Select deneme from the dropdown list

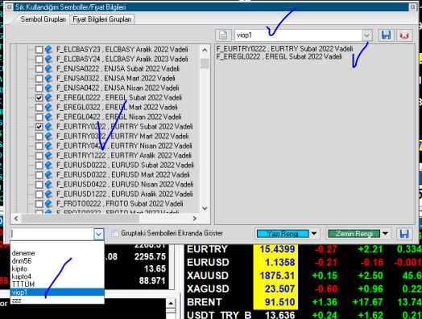click(57, 253)
